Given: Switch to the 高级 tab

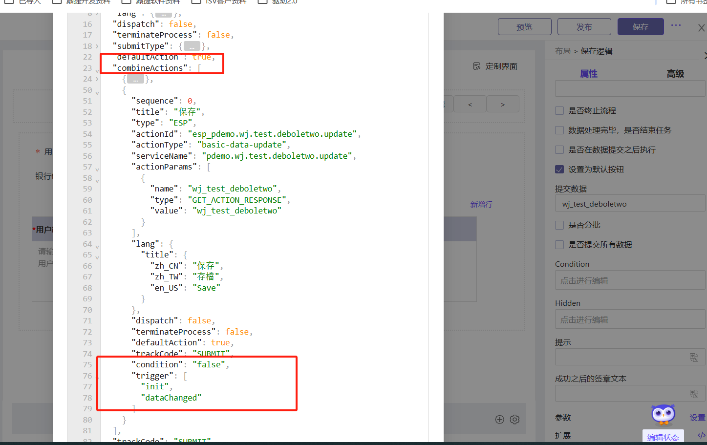Looking at the screenshot, I should (x=675, y=74).
